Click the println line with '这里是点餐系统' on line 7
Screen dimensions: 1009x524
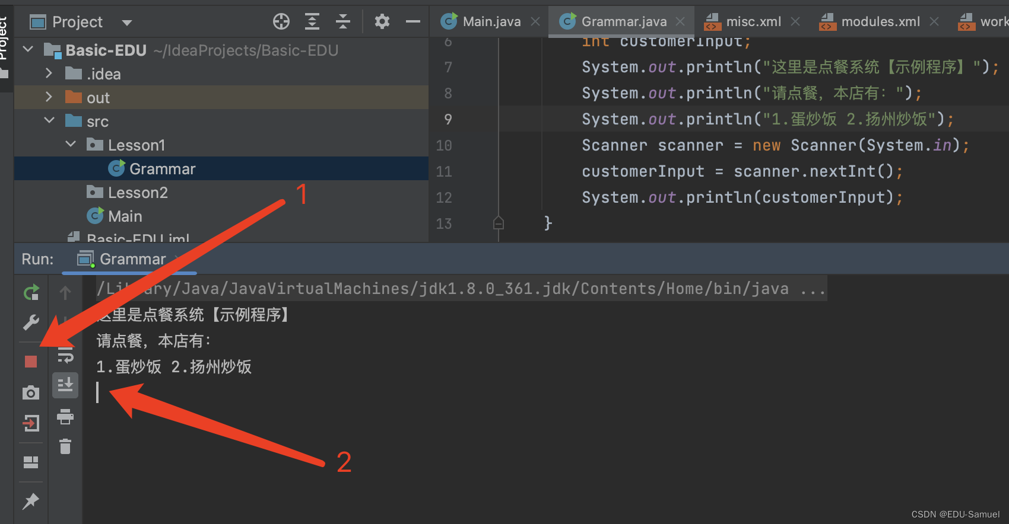coord(790,67)
